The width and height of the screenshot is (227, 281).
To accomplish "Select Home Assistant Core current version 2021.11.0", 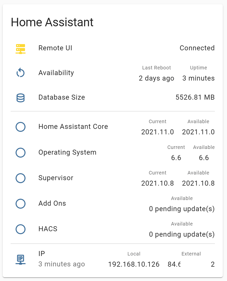I will click(x=157, y=132).
